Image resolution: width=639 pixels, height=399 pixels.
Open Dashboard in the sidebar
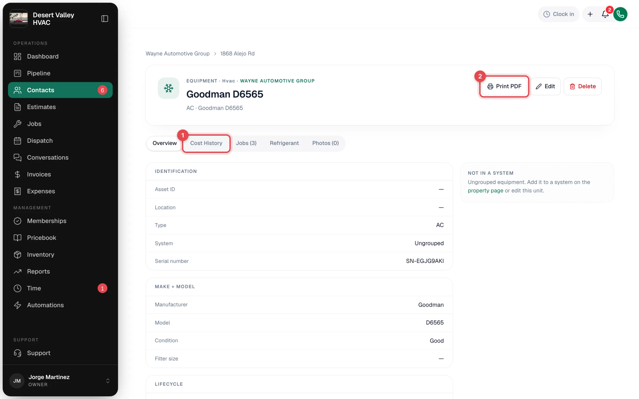tap(60, 56)
